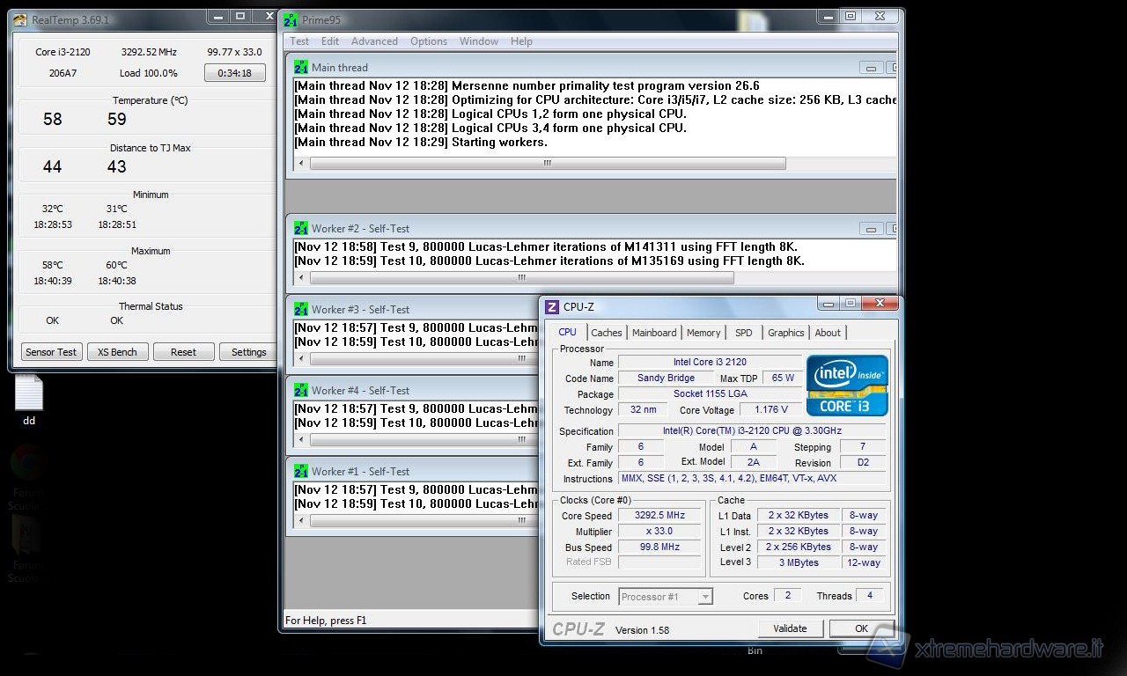The height and width of the screenshot is (676, 1127).
Task: Click the Main thread window icon
Action: coord(301,67)
